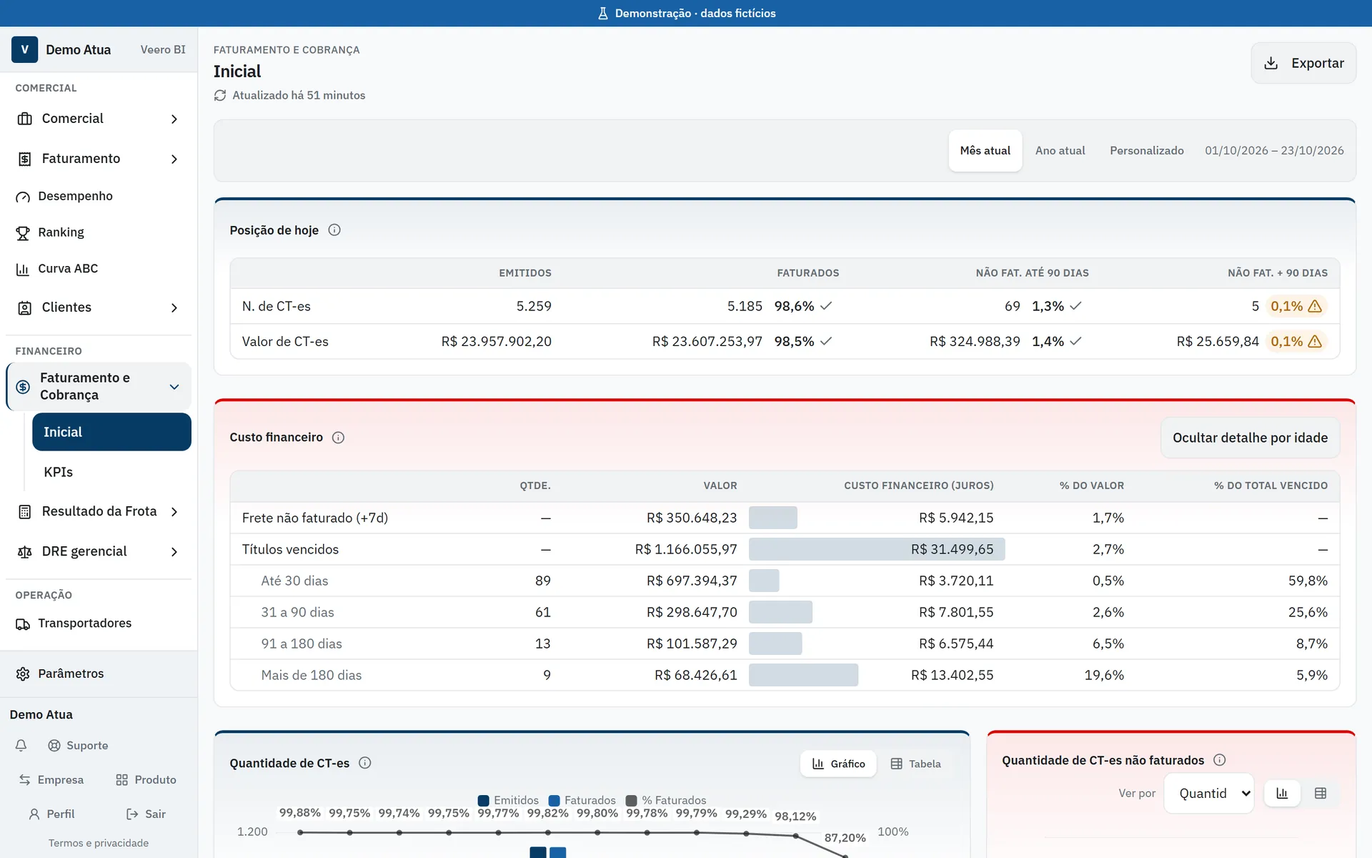Expand the Comercial menu chevron
This screenshot has width=1372, height=858.
(x=174, y=119)
